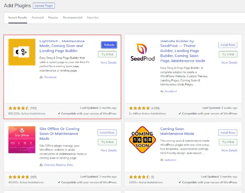Select the "1+ Million Active Installations" text
This screenshot has height=193, width=245.
pyautogui.click(x=147, y=113)
